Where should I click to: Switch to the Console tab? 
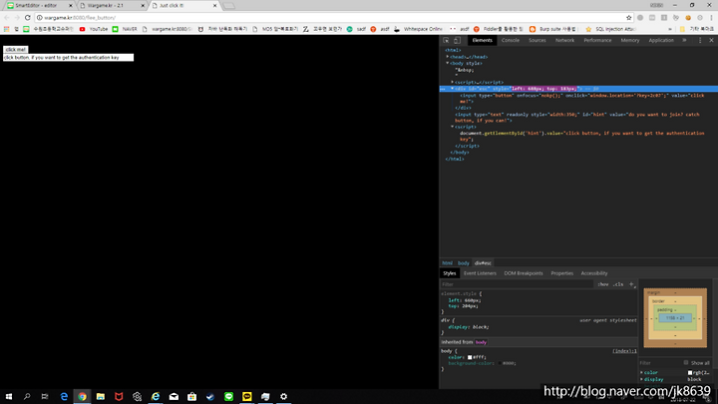(x=511, y=40)
